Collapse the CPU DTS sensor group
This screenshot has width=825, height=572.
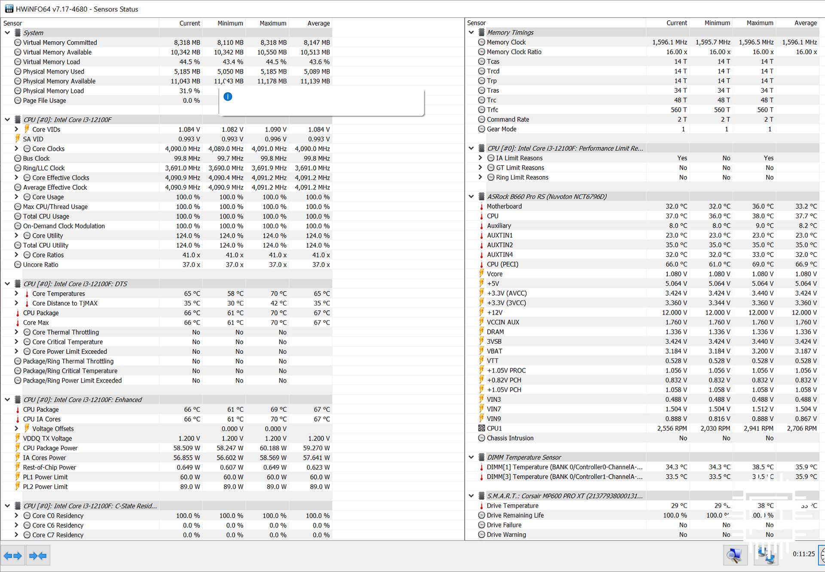7,284
